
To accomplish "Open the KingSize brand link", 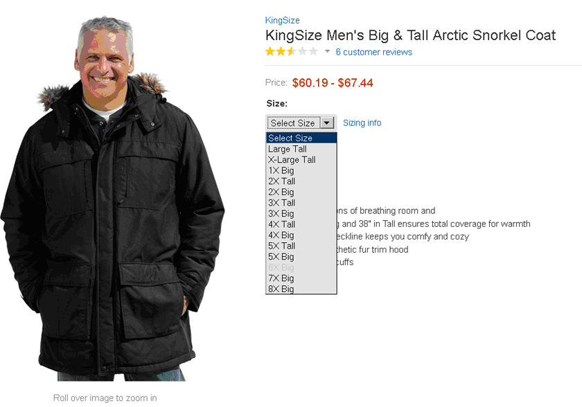I will coord(282,21).
